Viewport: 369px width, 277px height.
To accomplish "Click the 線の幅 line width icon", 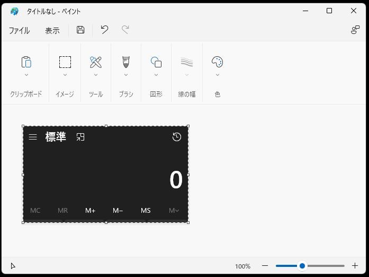I will (187, 62).
